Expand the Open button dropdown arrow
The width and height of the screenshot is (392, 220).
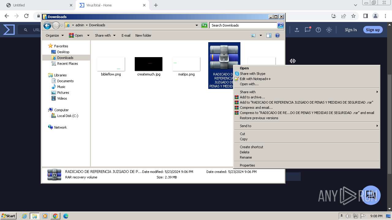click(88, 35)
